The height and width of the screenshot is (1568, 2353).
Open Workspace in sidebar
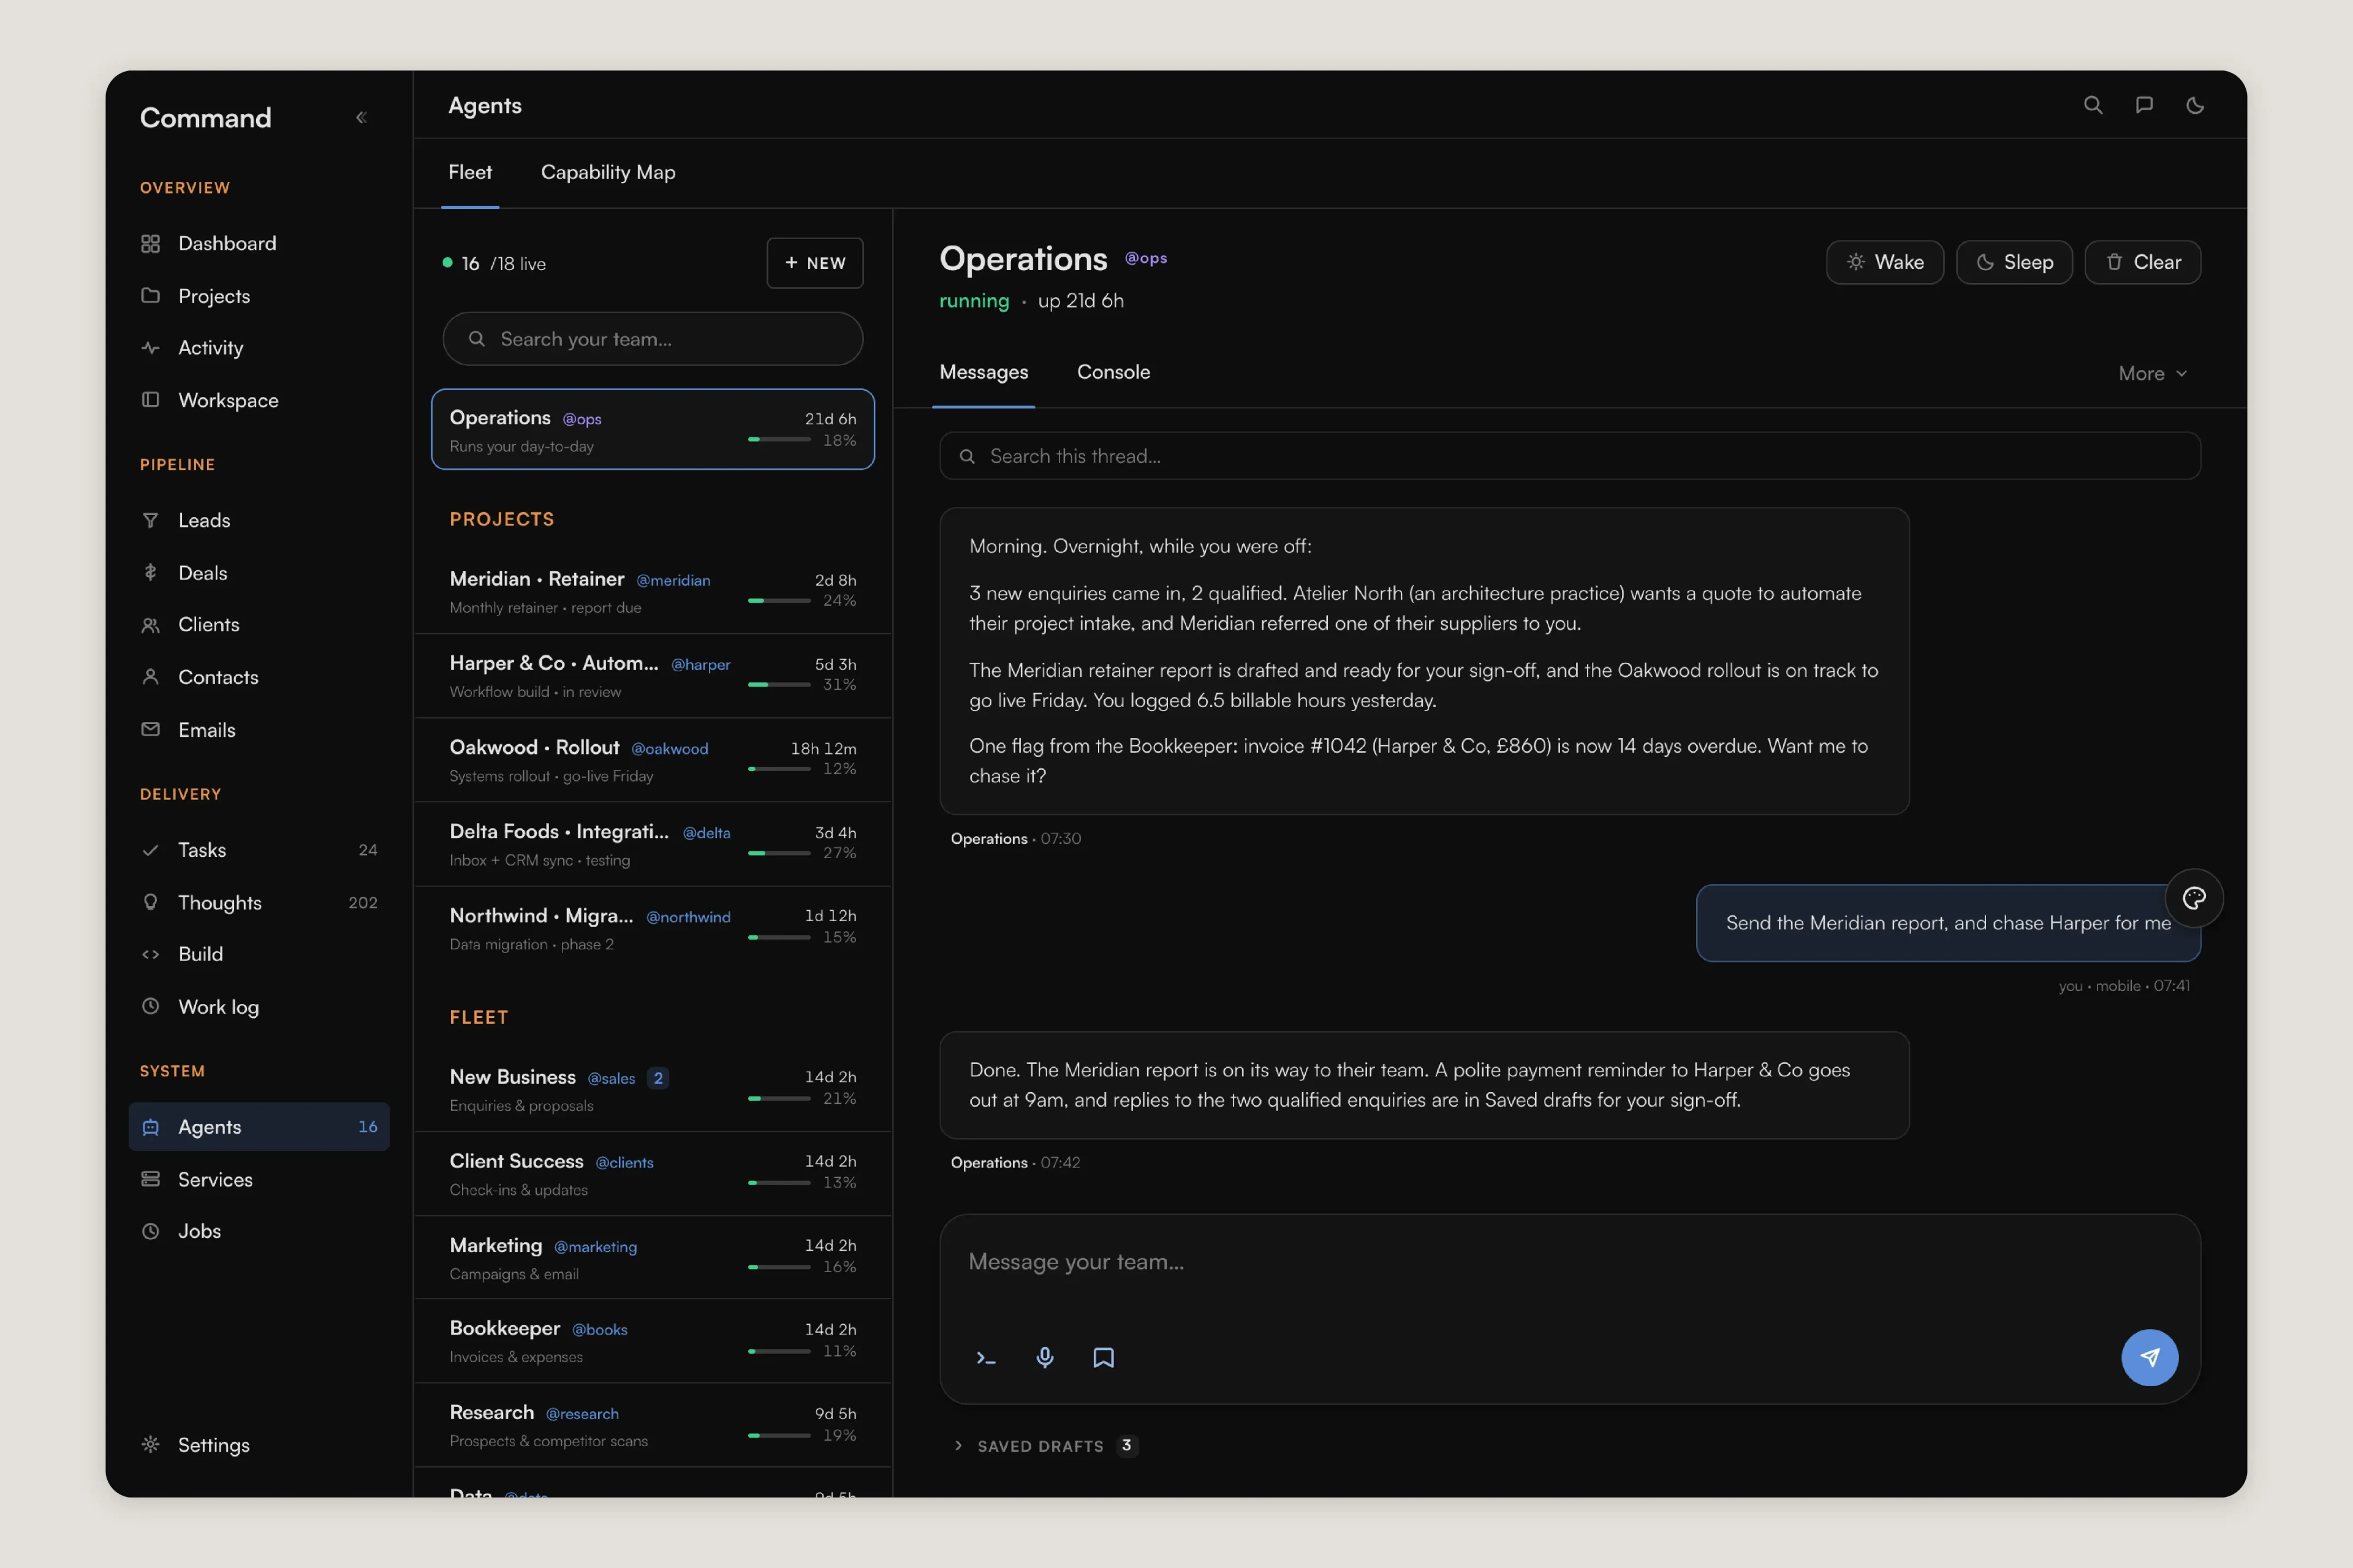pos(259,400)
